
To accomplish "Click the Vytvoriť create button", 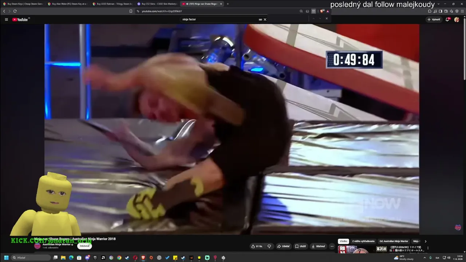I will [434, 20].
